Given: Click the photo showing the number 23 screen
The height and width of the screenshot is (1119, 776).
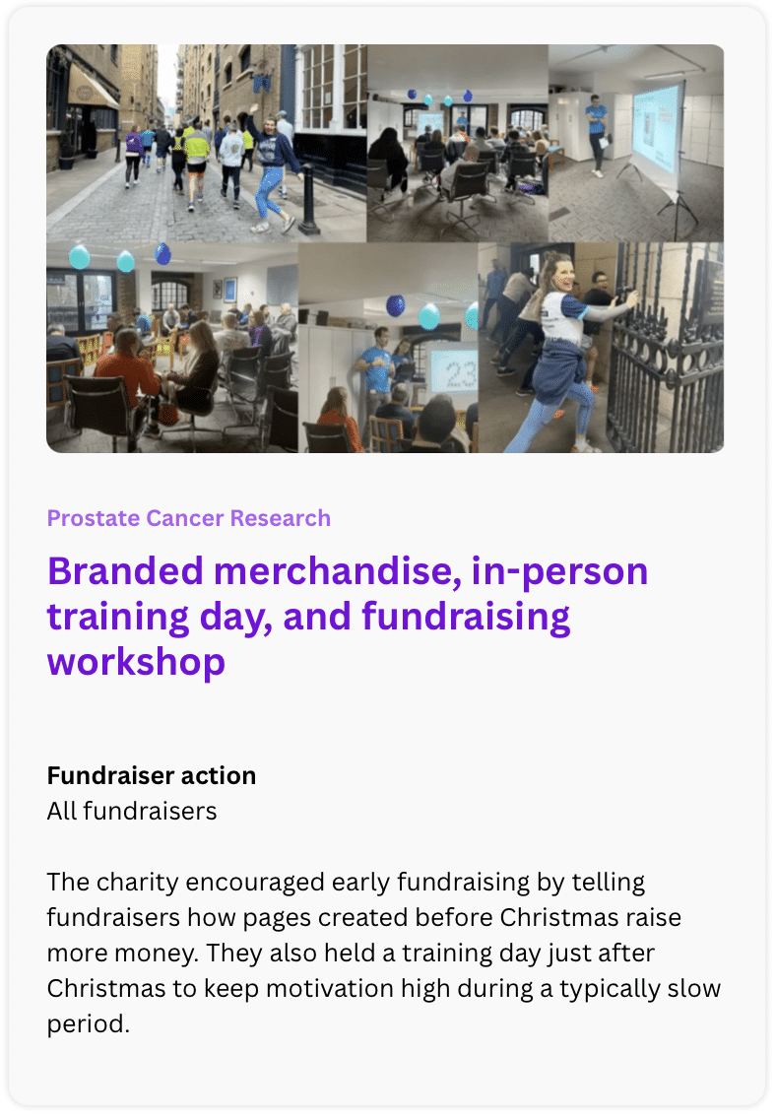Looking at the screenshot, I should [388, 348].
